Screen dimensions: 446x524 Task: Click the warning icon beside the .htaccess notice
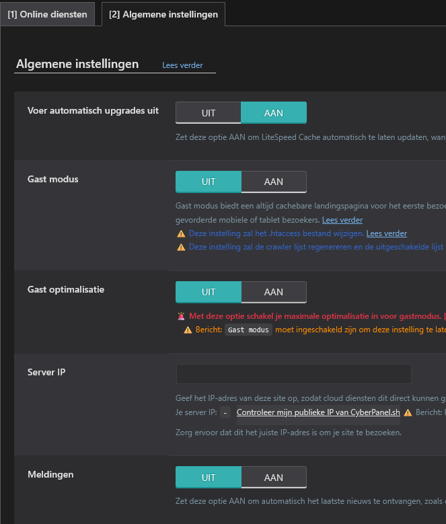click(181, 234)
